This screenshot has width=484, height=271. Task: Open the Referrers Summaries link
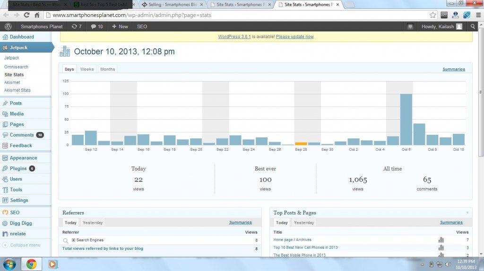241,222
